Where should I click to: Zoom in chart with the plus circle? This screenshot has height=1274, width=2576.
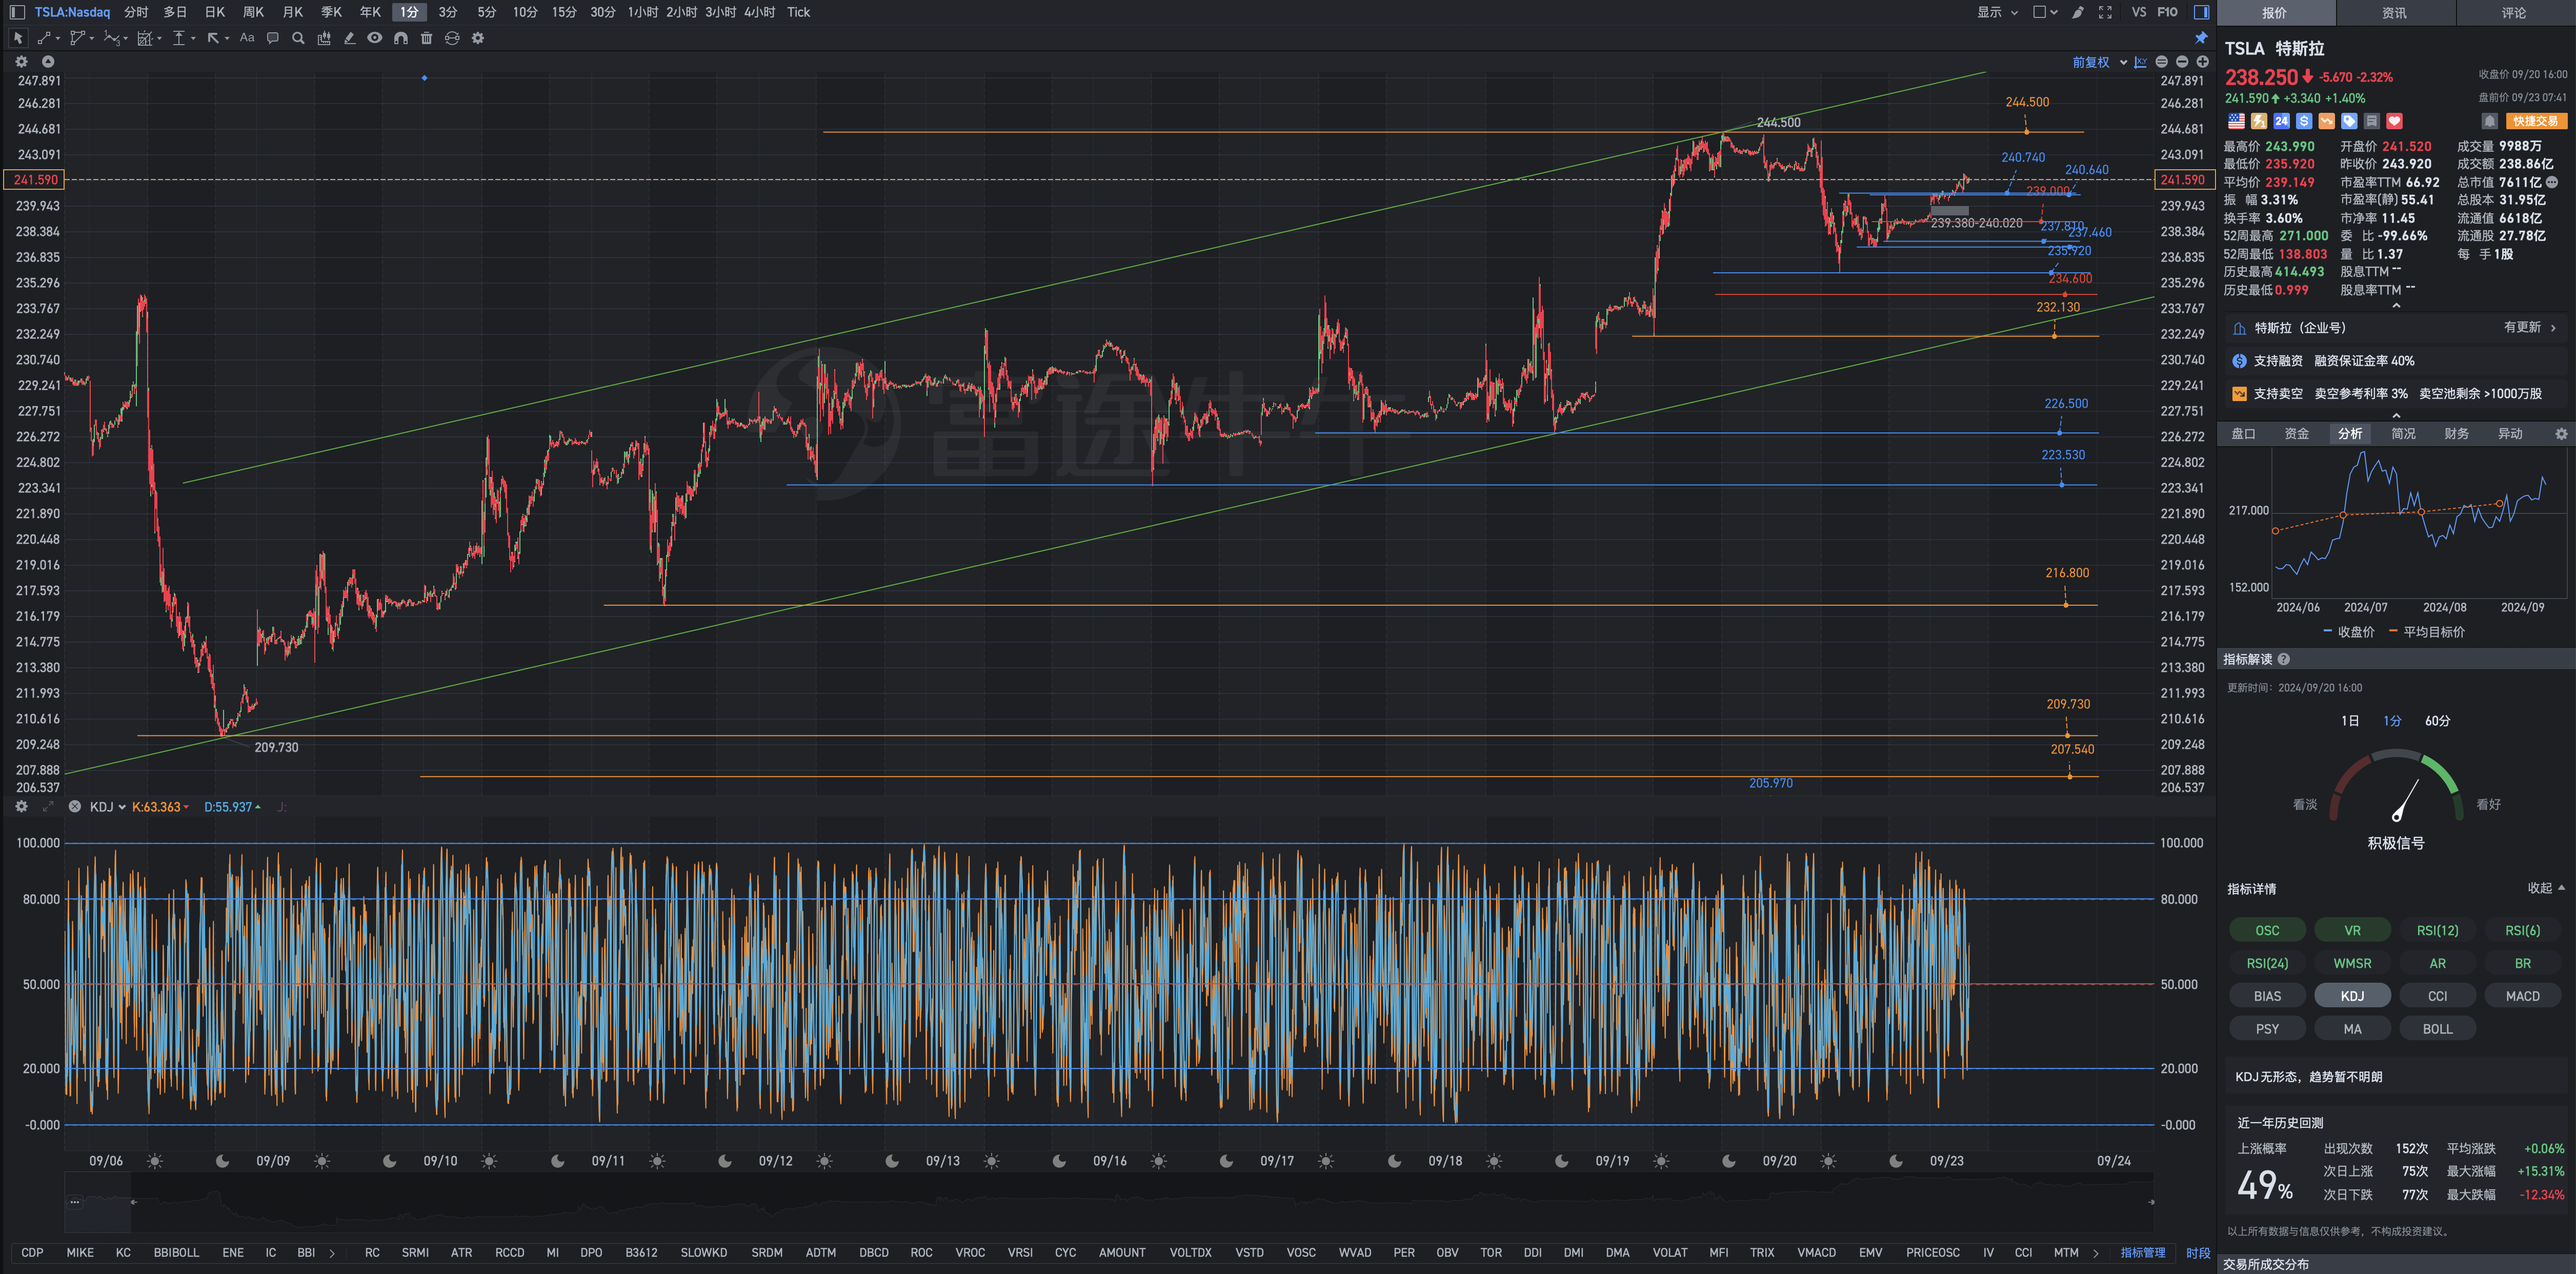click(x=2202, y=62)
